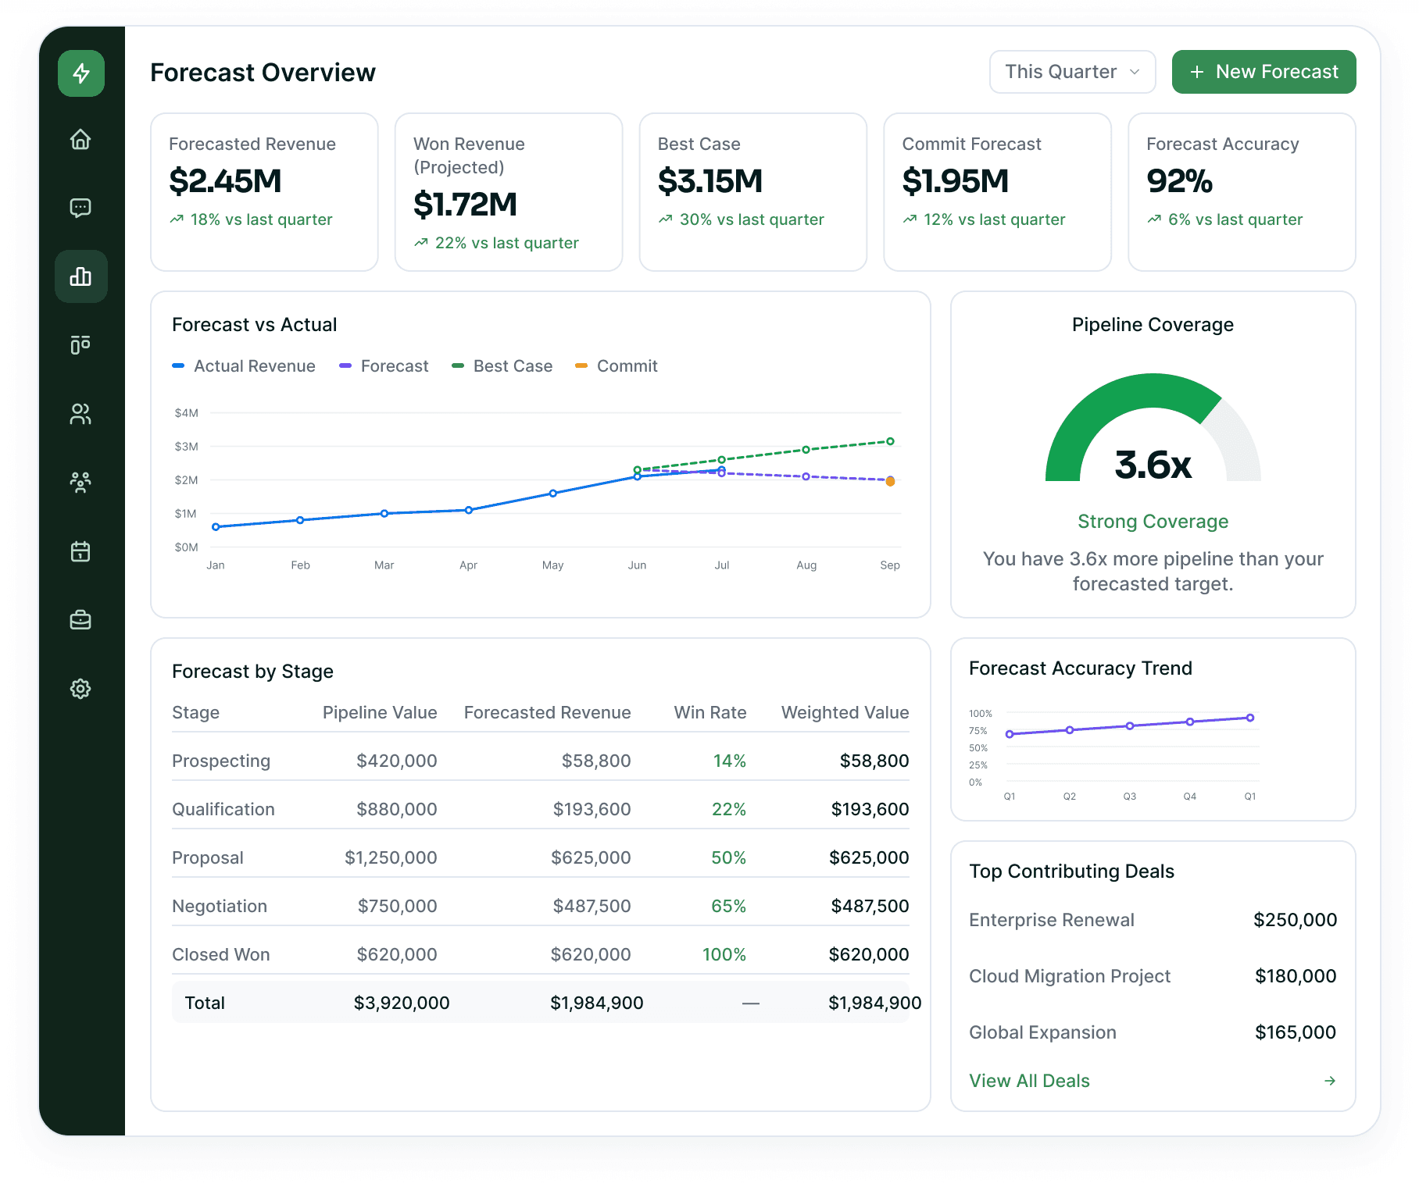Select the bar chart forecast sidebar icon
This screenshot has height=1187, width=1419.
click(x=81, y=276)
